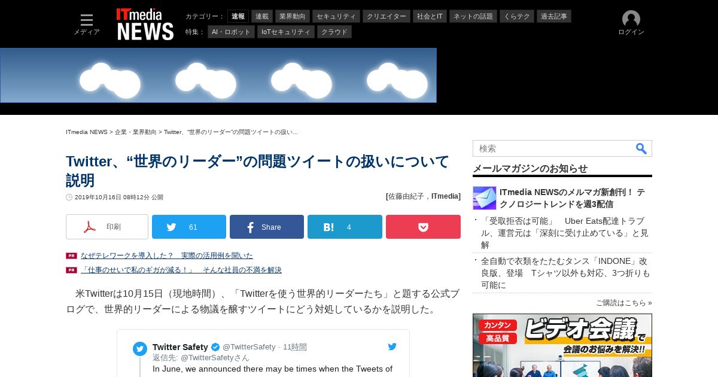Click the 企業・業界動向 breadcrumb link

[x=136, y=132]
